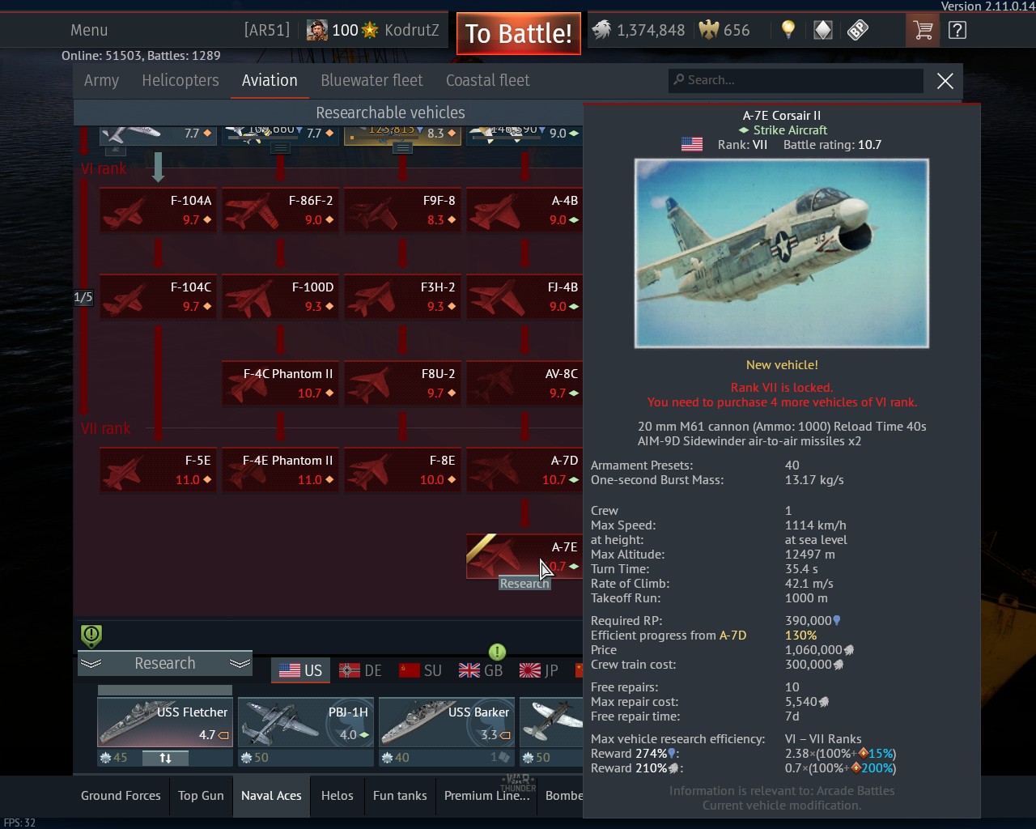Screen dimensions: 1036x829
Task: Open the shopping cart store icon
Action: [922, 31]
